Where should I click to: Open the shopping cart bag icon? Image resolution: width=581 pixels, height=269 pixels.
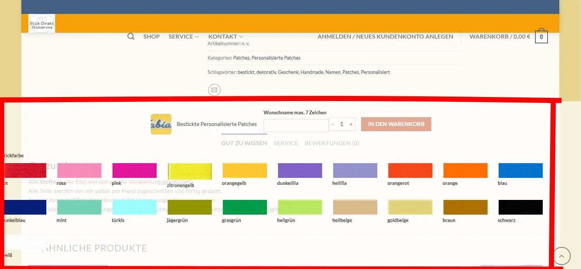(541, 36)
